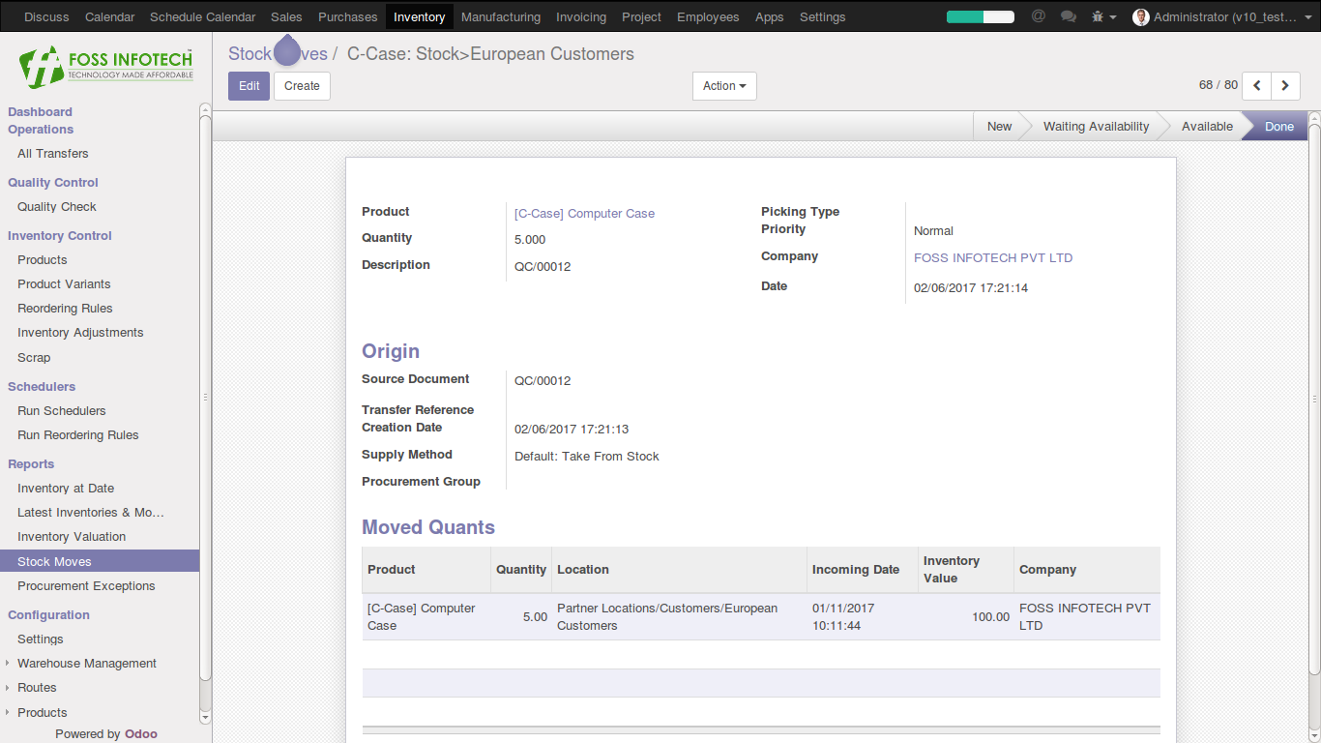Click the administrator avatar picture

click(x=1141, y=16)
